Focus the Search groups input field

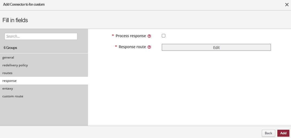coord(41,36)
